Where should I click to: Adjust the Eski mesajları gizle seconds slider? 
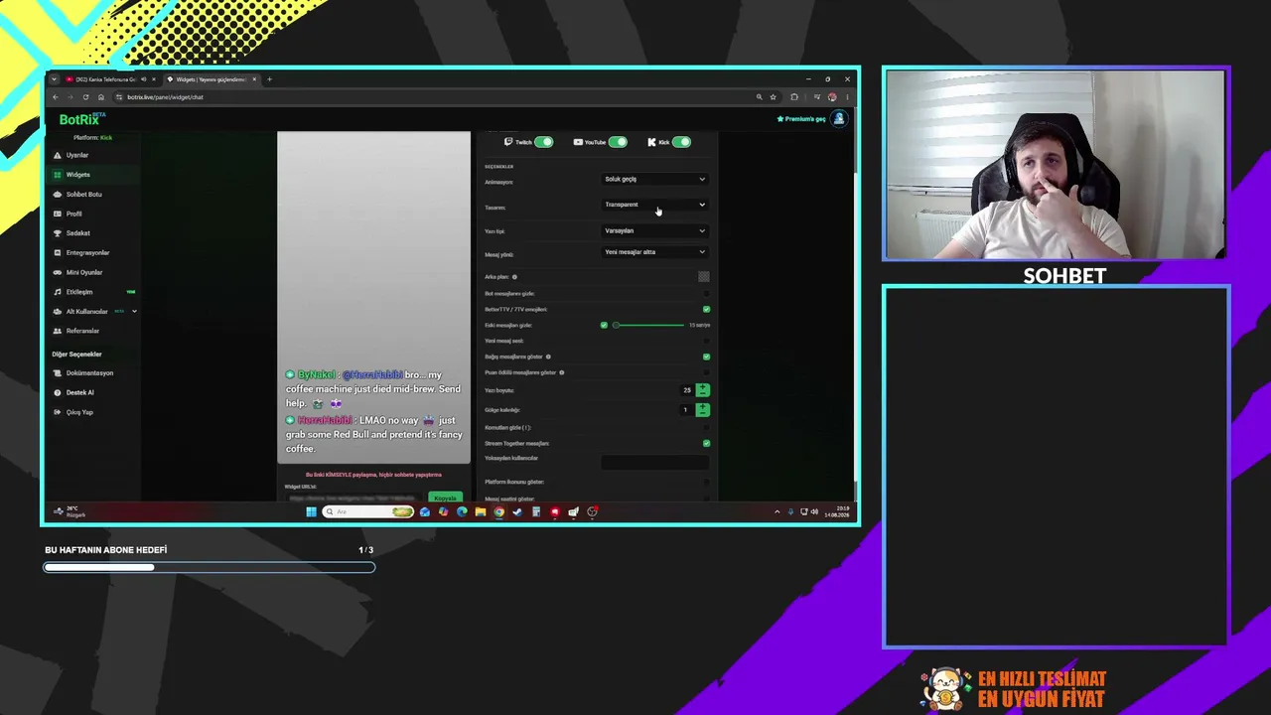point(649,325)
